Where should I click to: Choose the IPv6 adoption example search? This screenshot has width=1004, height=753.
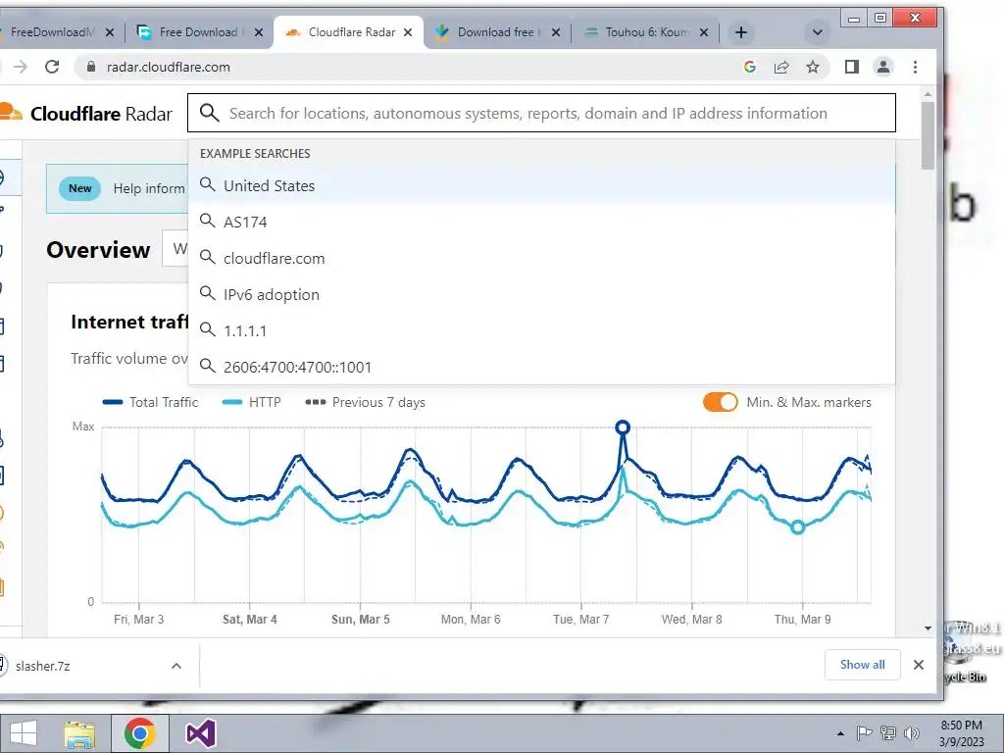[541, 294]
